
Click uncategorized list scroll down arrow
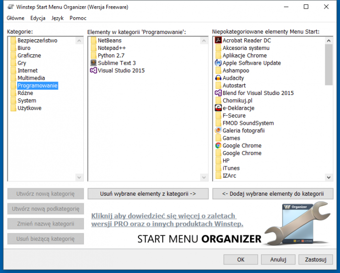(329, 177)
